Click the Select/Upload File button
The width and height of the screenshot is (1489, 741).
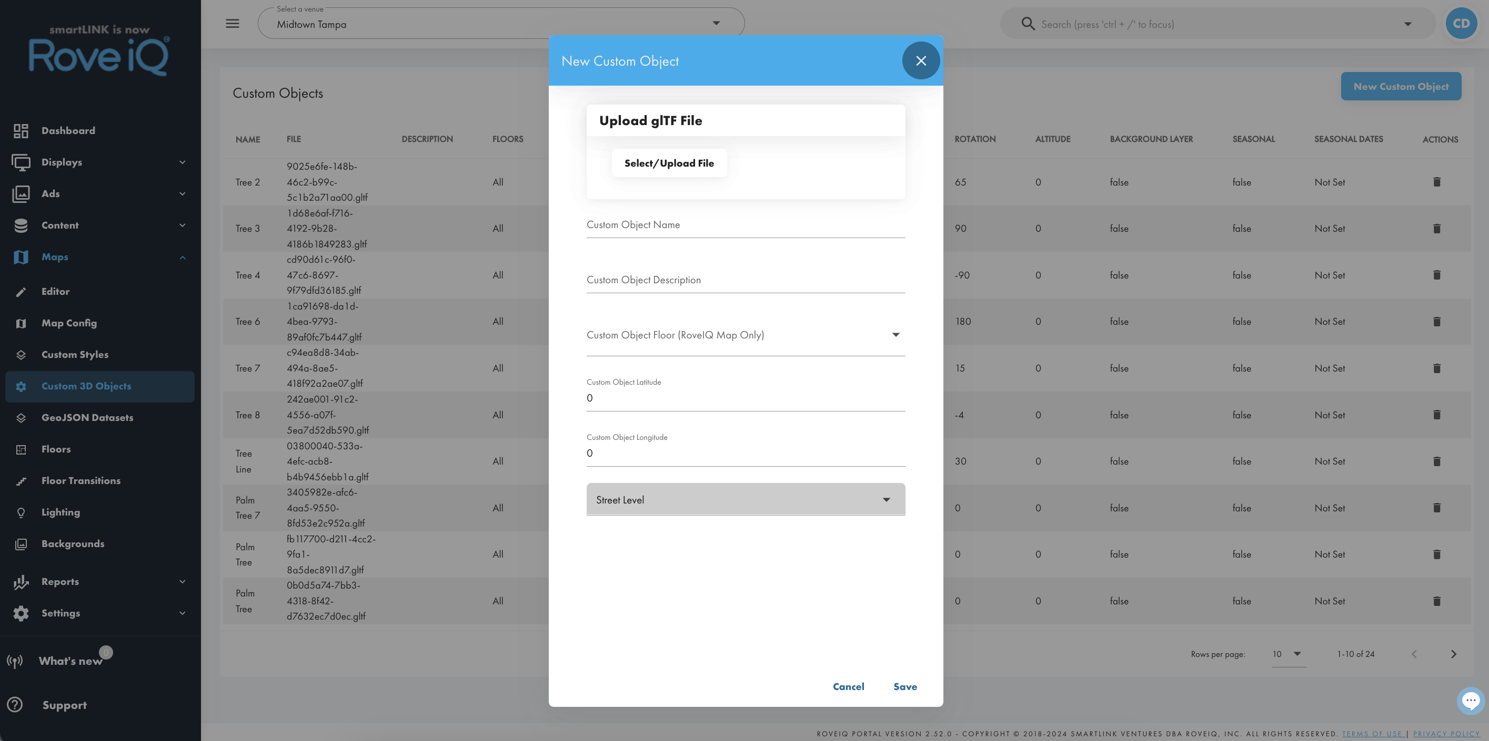(669, 163)
